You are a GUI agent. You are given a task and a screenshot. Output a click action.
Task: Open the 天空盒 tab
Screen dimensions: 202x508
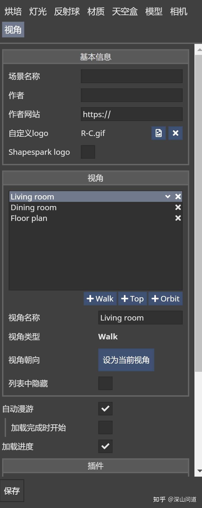pyautogui.click(x=125, y=11)
